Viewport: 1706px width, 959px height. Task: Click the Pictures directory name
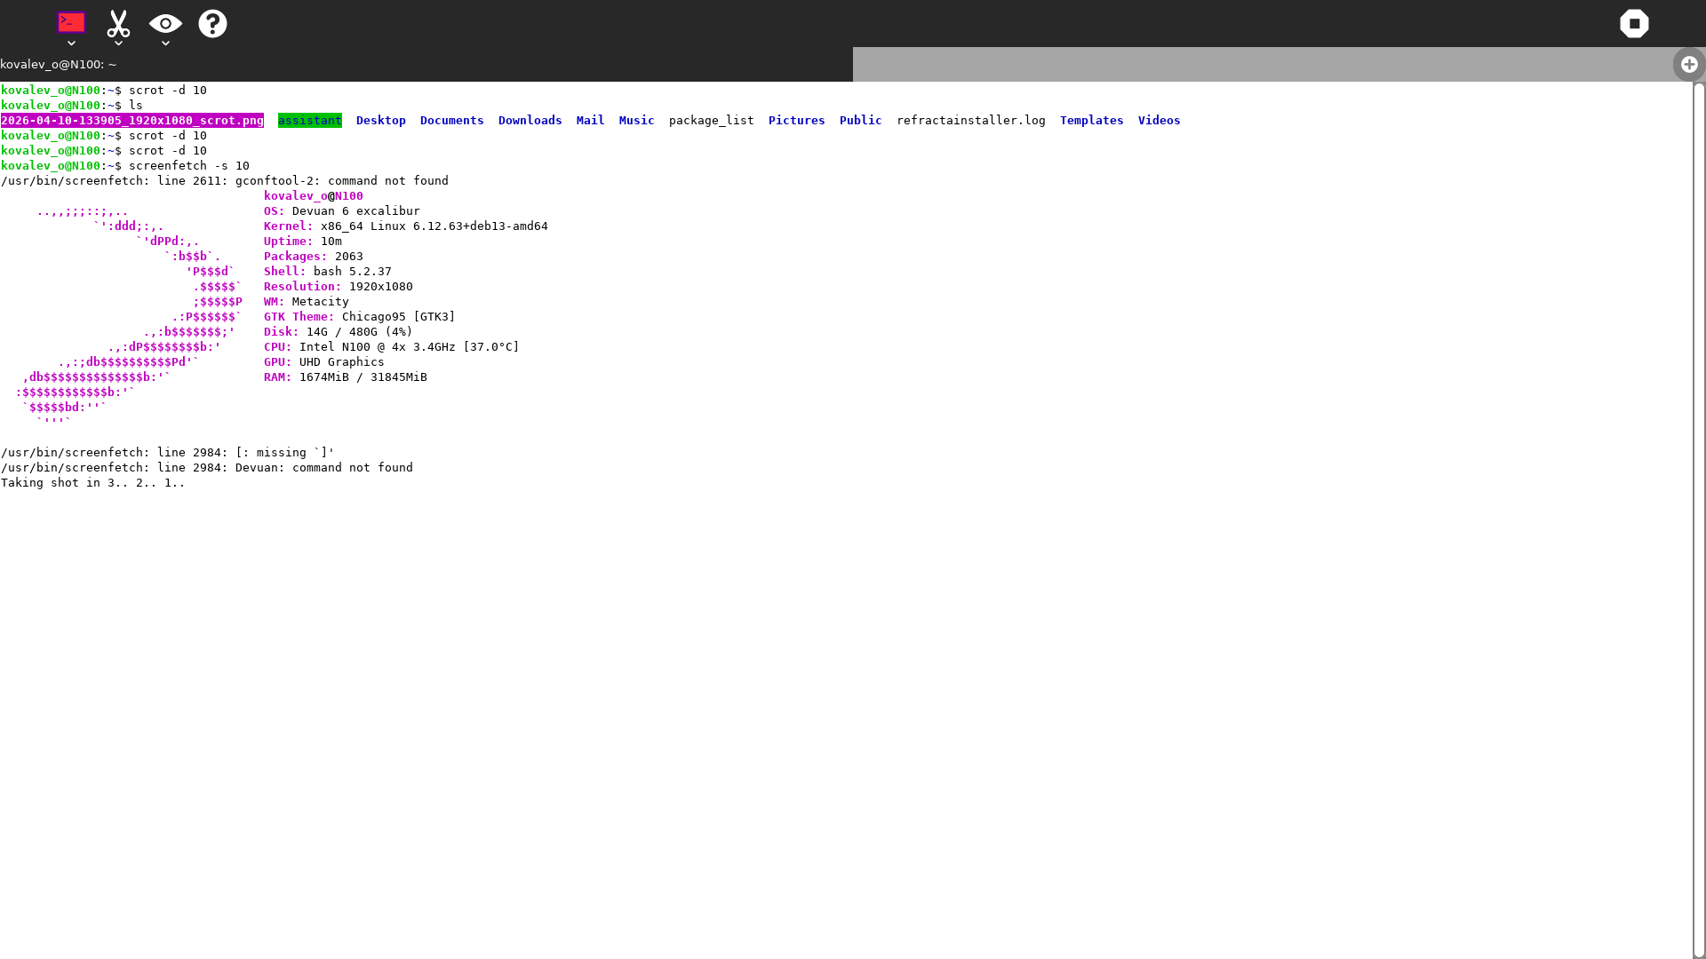pos(796,121)
